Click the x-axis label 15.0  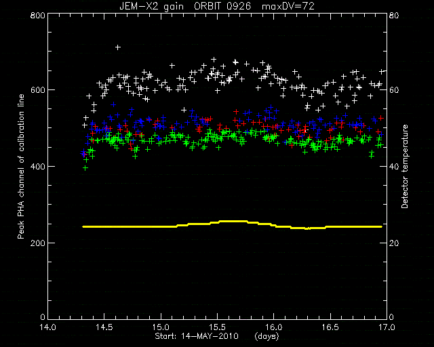click(x=161, y=327)
